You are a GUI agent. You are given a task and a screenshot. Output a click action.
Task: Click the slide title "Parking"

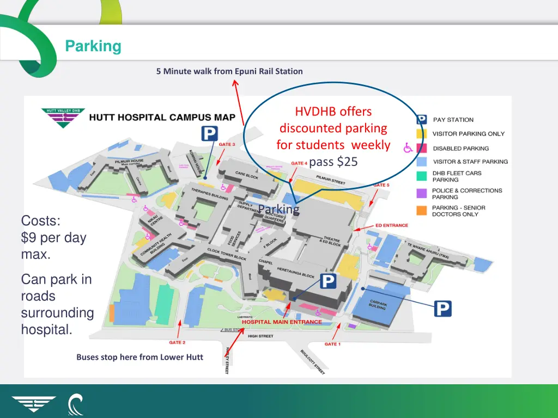93,46
